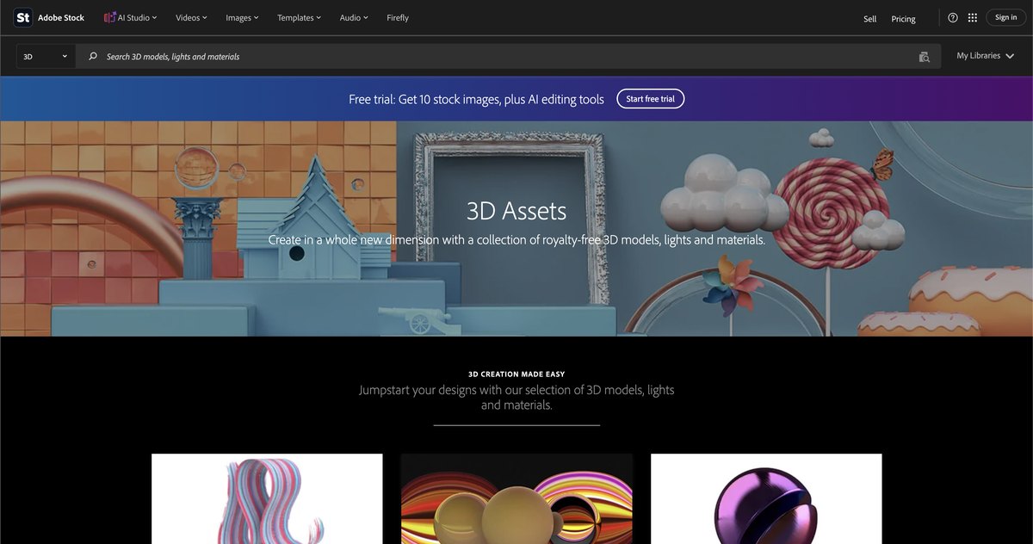Image resolution: width=1033 pixels, height=544 pixels.
Task: Open the Images menu
Action: tap(242, 17)
